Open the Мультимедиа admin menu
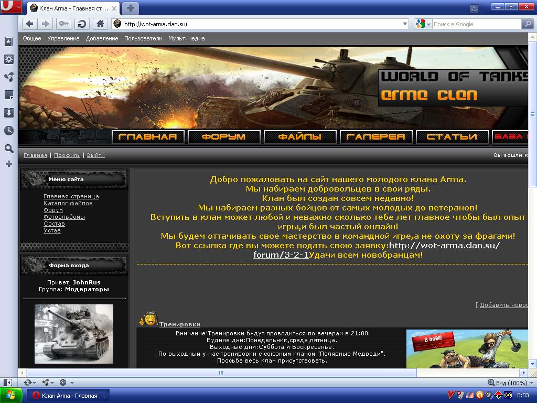The height and width of the screenshot is (403, 537). point(187,38)
